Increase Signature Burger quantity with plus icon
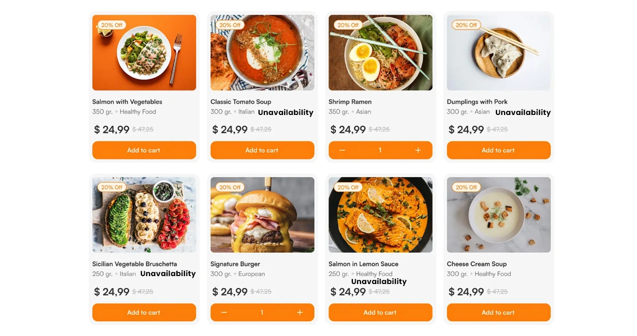The width and height of the screenshot is (637, 336). [x=299, y=313]
